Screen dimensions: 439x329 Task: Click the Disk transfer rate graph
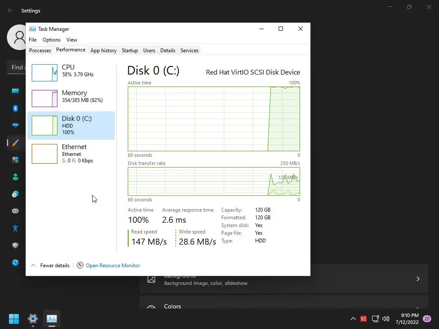click(214, 182)
